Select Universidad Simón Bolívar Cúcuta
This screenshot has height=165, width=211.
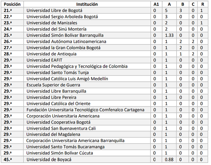point(60,153)
